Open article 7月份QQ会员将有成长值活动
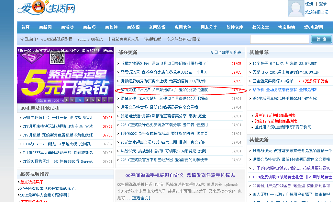 pyautogui.click(x=164, y=134)
